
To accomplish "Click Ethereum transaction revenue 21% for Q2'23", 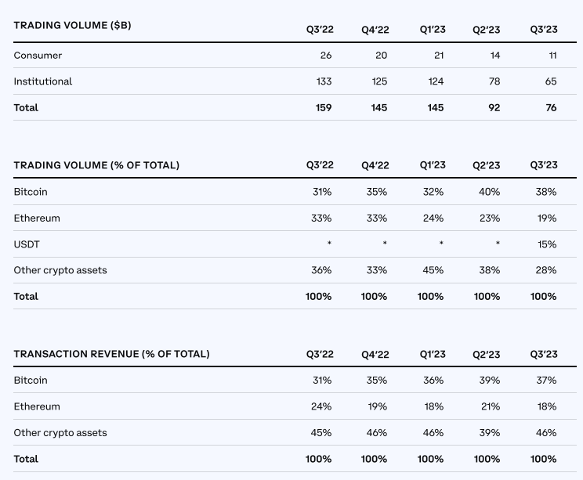I will tap(490, 406).
